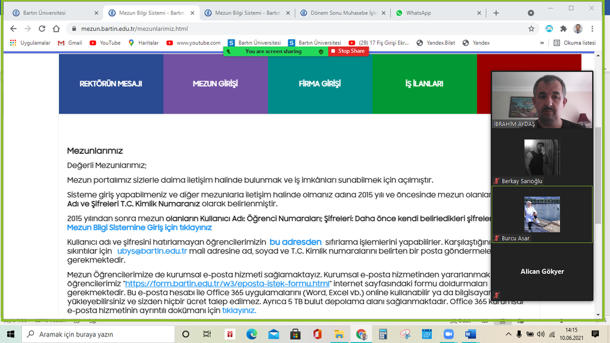Open the tab search dropdown arrow
The image size is (610, 343).
(531, 13)
